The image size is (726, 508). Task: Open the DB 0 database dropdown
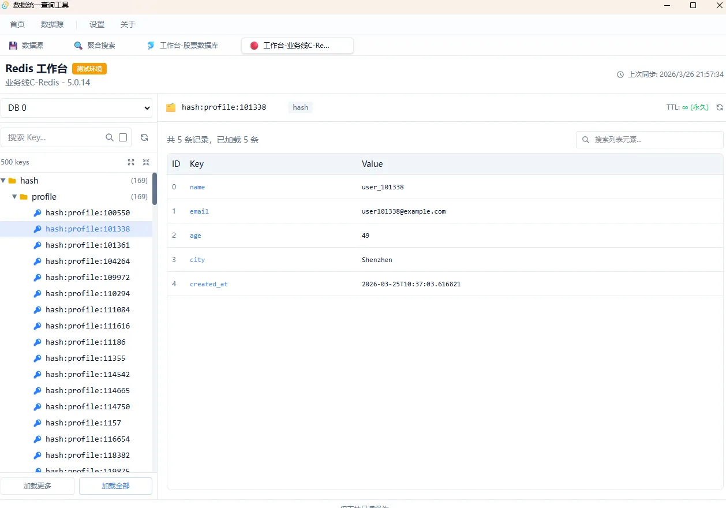(77, 108)
